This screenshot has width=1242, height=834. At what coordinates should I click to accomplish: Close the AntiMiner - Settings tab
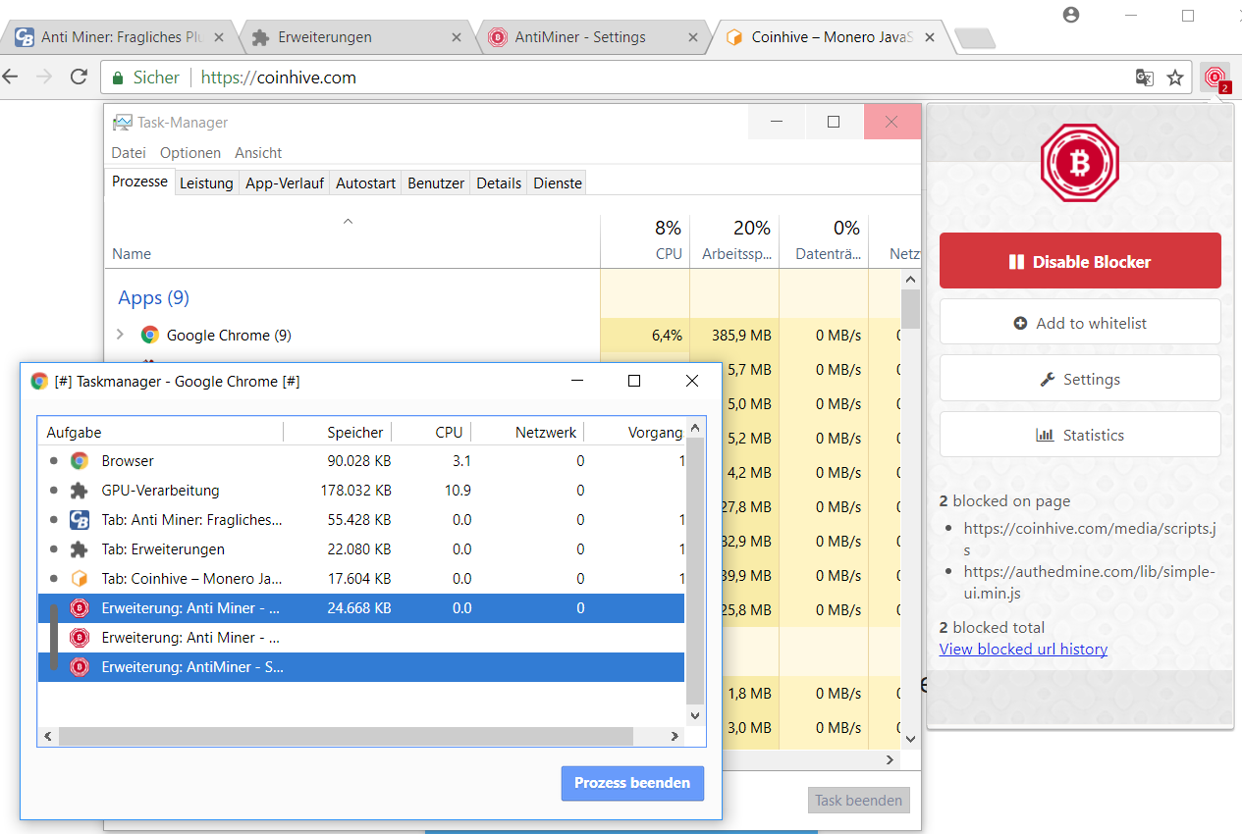pyautogui.click(x=694, y=37)
